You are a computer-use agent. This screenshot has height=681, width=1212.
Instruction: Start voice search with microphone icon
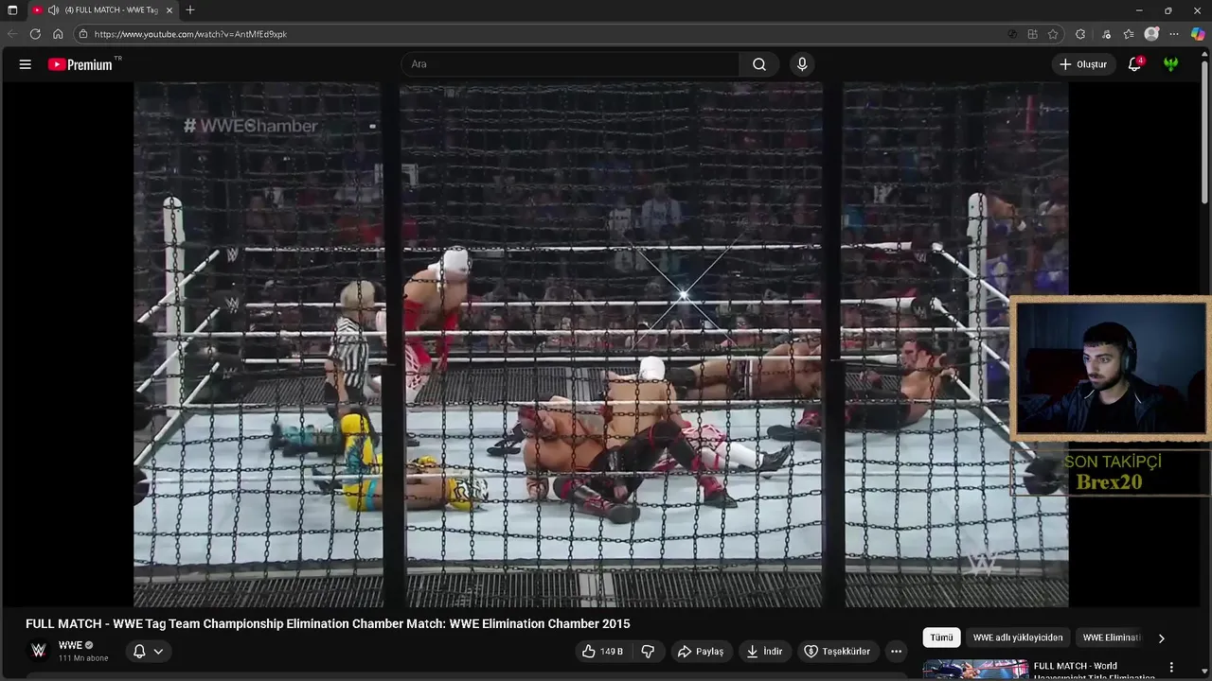click(x=802, y=64)
